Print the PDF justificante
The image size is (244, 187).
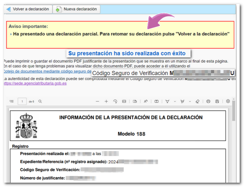(x=208, y=101)
